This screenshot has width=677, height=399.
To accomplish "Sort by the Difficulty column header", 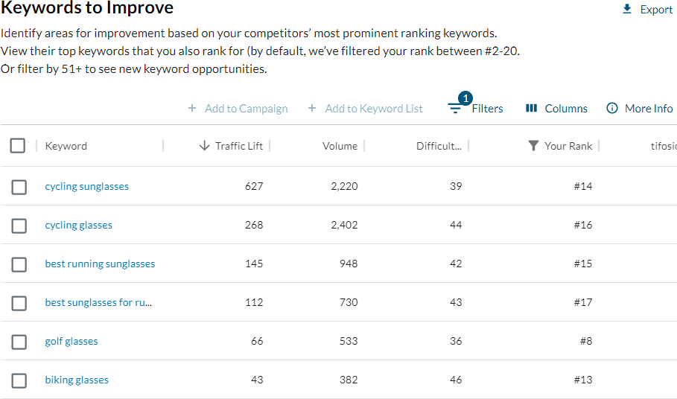I will coord(438,146).
